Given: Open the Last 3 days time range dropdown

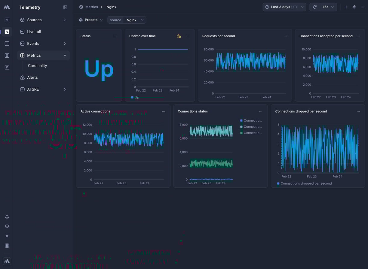Looking at the screenshot, I should point(284,7).
